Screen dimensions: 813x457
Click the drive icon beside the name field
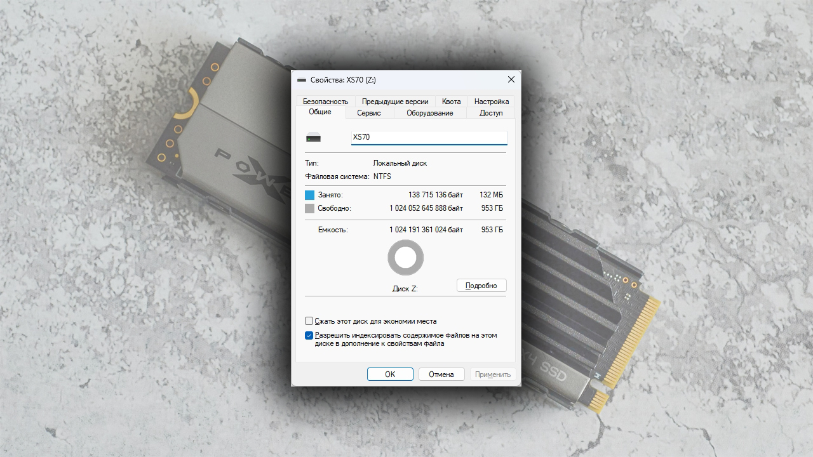(313, 138)
